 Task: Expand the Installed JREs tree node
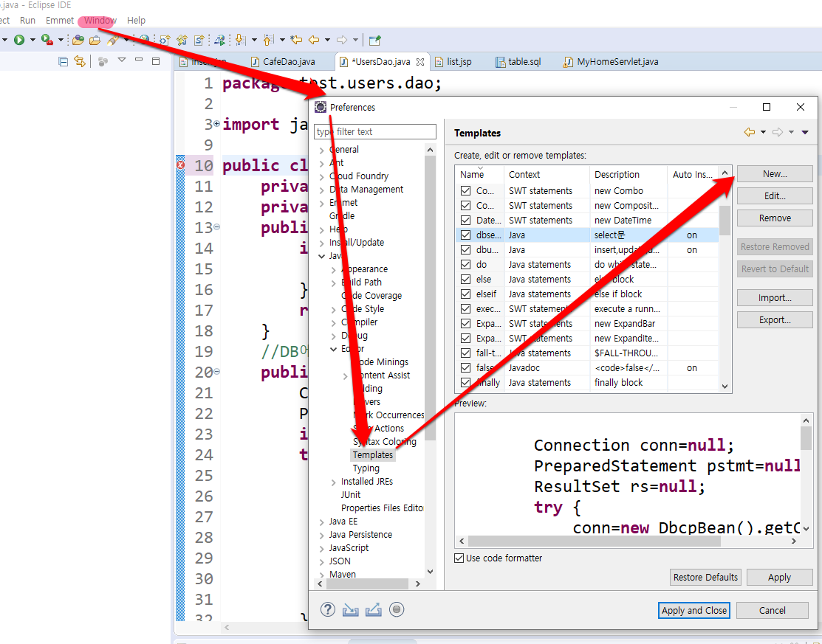pos(333,482)
